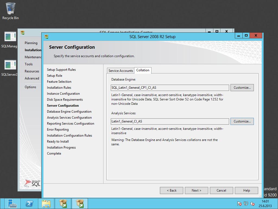Image resolution: width=278 pixels, height=209 pixels.
Task: Cancel the SQL Server setup
Action: pyautogui.click(x=222, y=190)
